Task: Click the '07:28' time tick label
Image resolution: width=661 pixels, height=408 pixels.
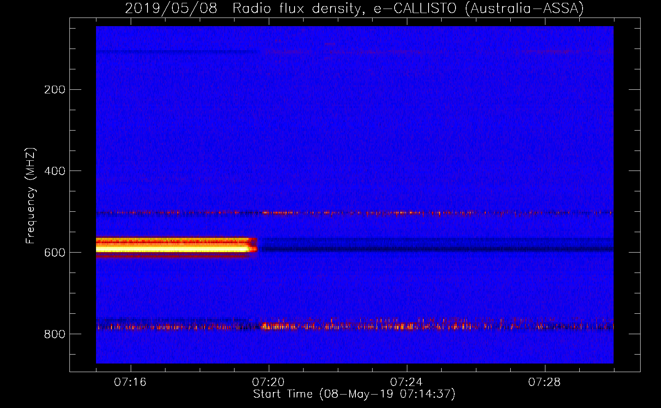Action: click(x=545, y=382)
